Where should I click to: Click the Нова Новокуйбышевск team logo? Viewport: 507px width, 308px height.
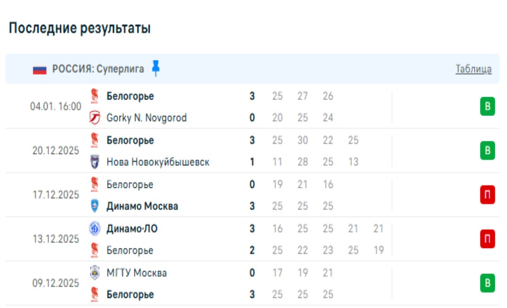(95, 162)
